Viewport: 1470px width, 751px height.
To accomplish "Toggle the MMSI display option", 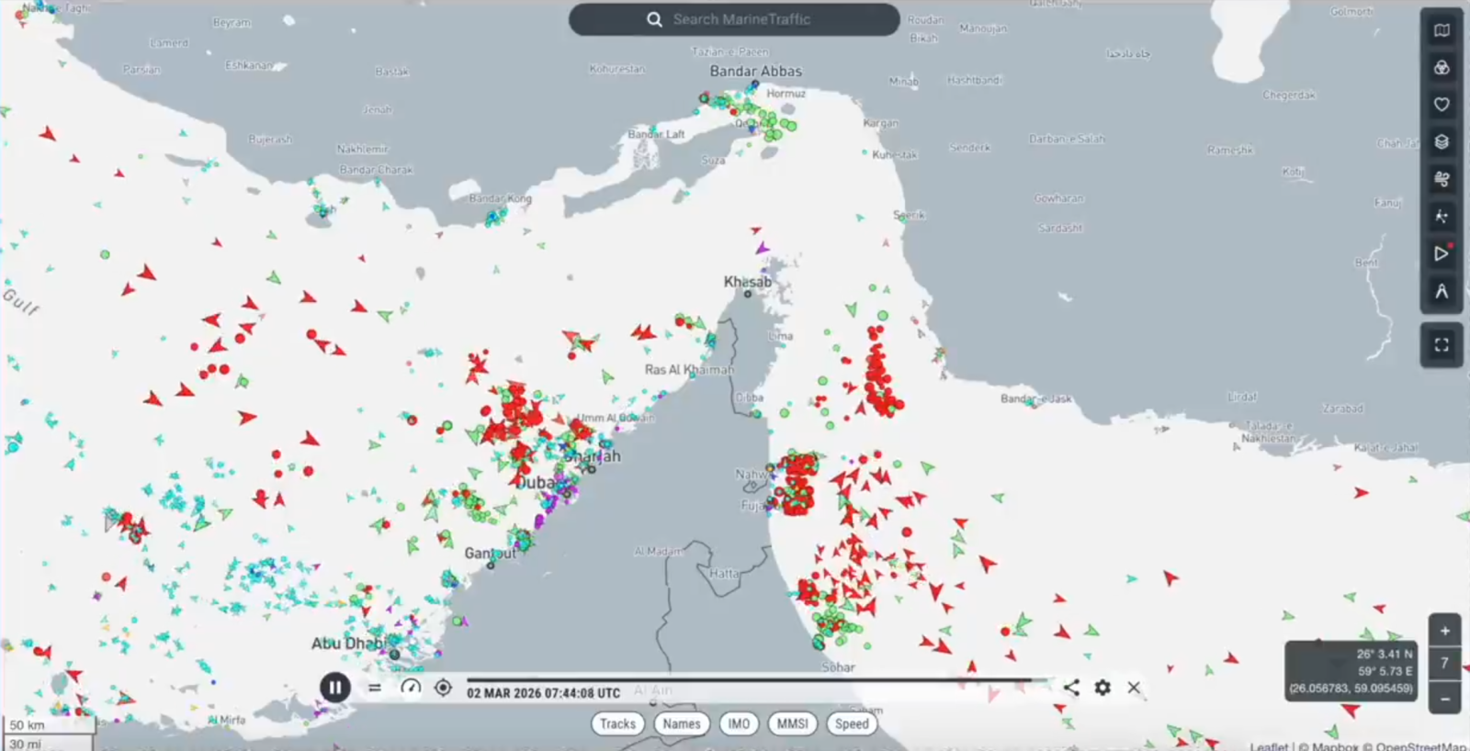I will pos(792,723).
